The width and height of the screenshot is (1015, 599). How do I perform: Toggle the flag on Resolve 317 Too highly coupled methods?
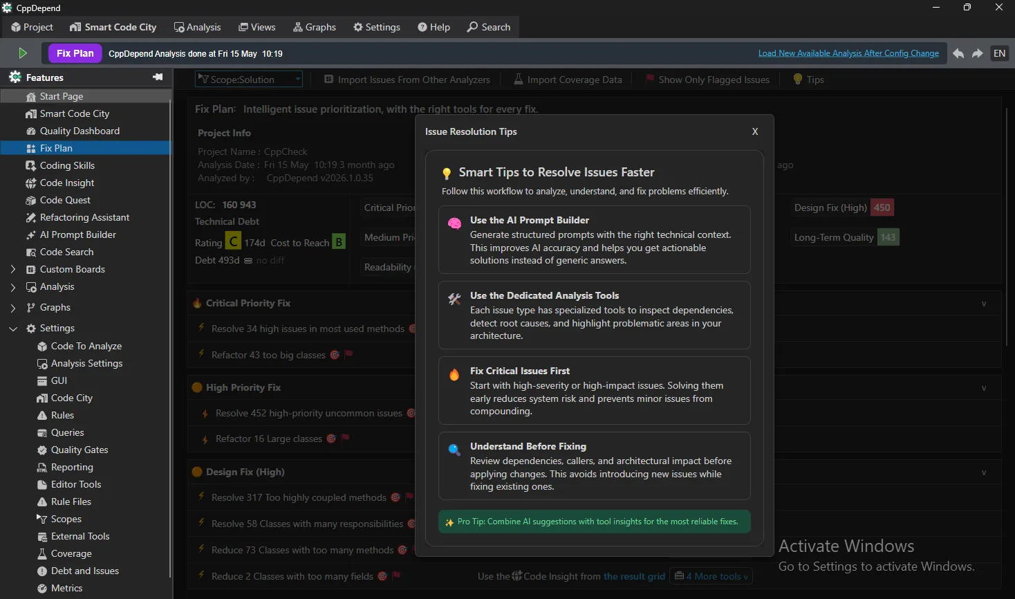coord(409,497)
